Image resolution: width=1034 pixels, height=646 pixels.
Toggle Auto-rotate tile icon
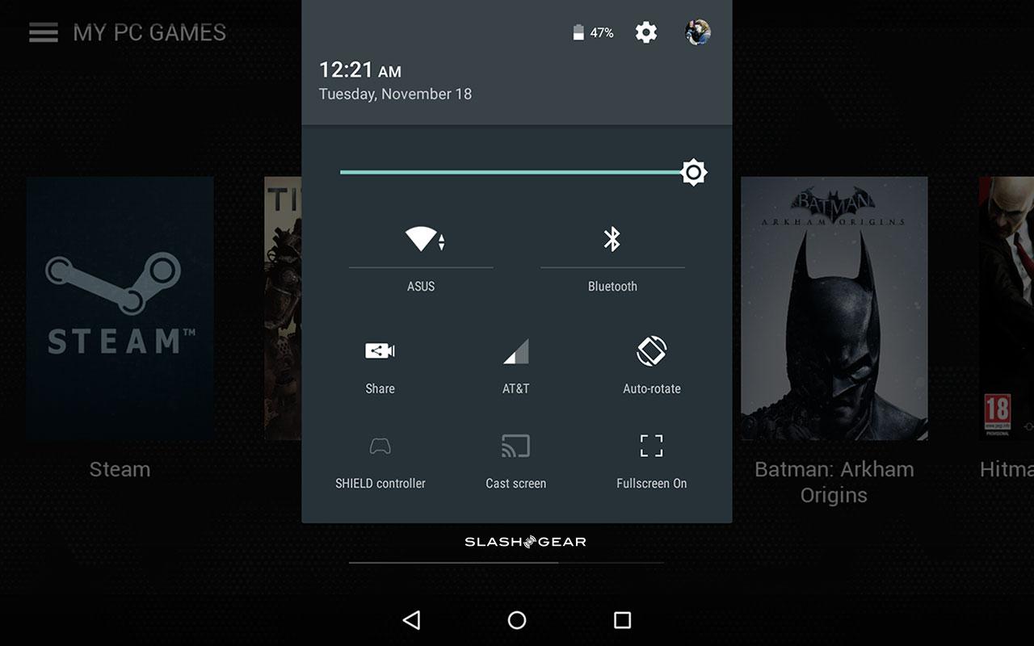[652, 351]
